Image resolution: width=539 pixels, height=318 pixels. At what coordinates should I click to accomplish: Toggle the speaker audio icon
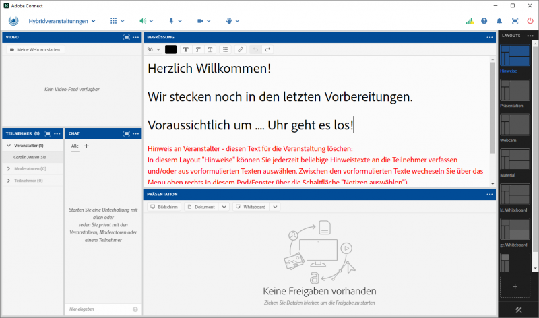143,21
